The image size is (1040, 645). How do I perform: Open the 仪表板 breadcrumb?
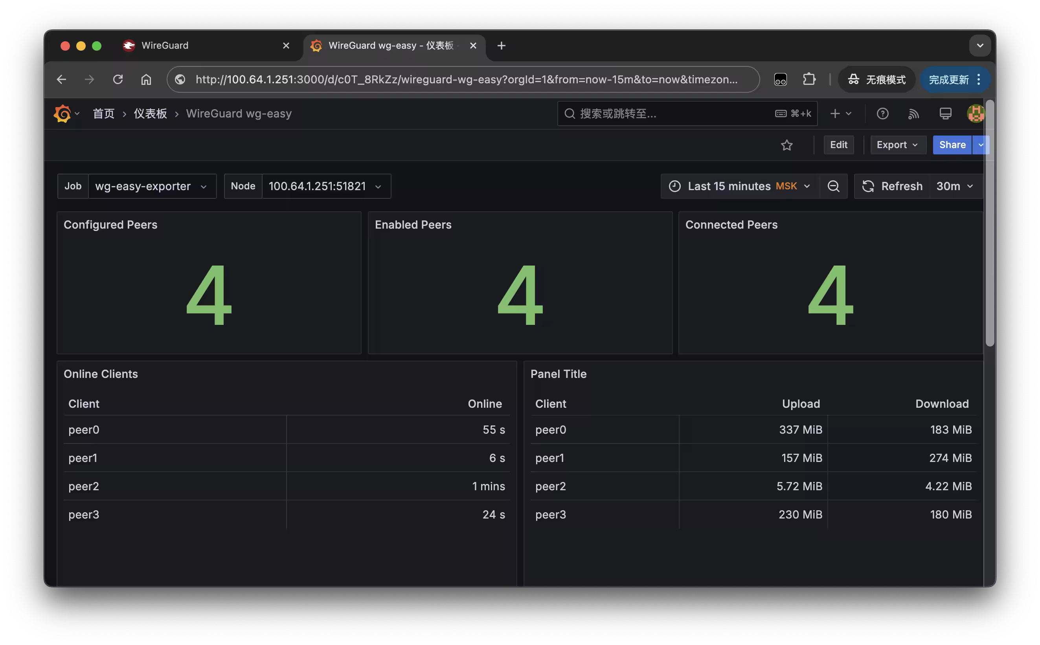[150, 114]
